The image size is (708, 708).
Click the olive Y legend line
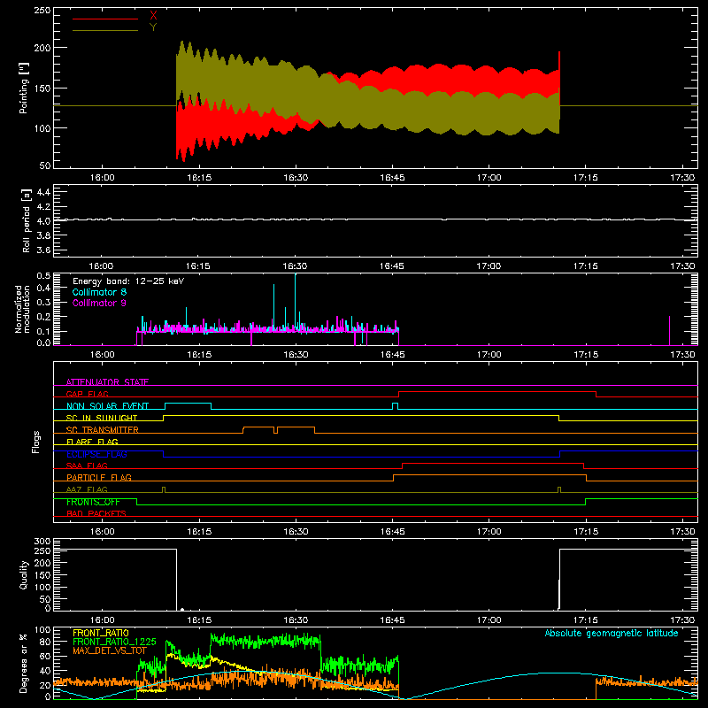click(105, 30)
